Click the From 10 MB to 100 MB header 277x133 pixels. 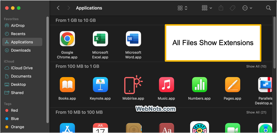[79, 112]
